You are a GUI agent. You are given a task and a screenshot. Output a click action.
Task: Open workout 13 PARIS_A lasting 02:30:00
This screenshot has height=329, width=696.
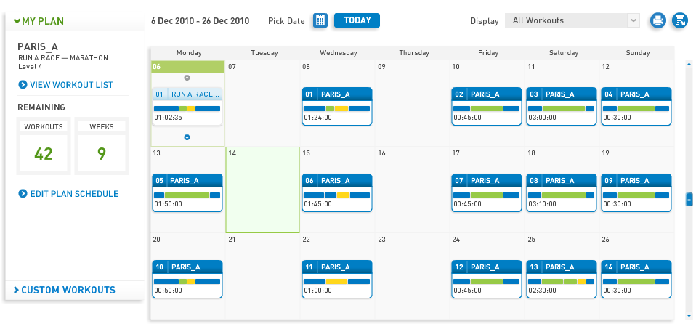561,280
